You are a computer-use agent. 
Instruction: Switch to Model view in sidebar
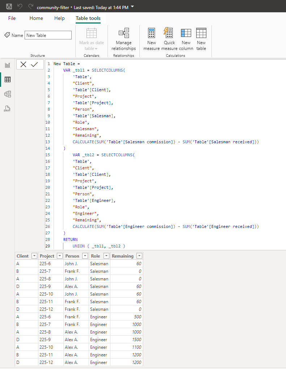pyautogui.click(x=8, y=94)
